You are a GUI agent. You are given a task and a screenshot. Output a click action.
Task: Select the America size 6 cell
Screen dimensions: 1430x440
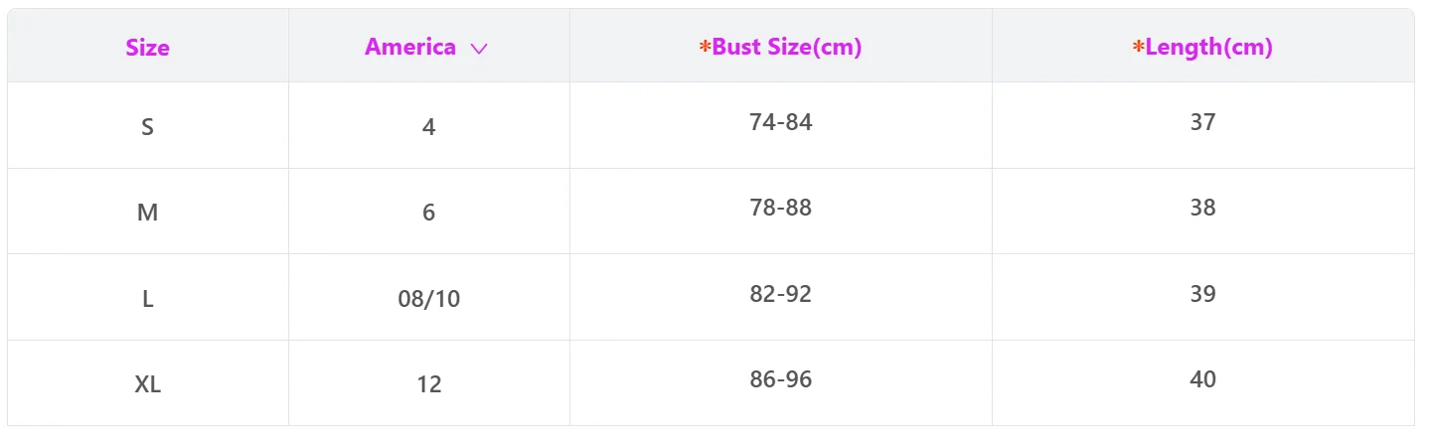429,212
